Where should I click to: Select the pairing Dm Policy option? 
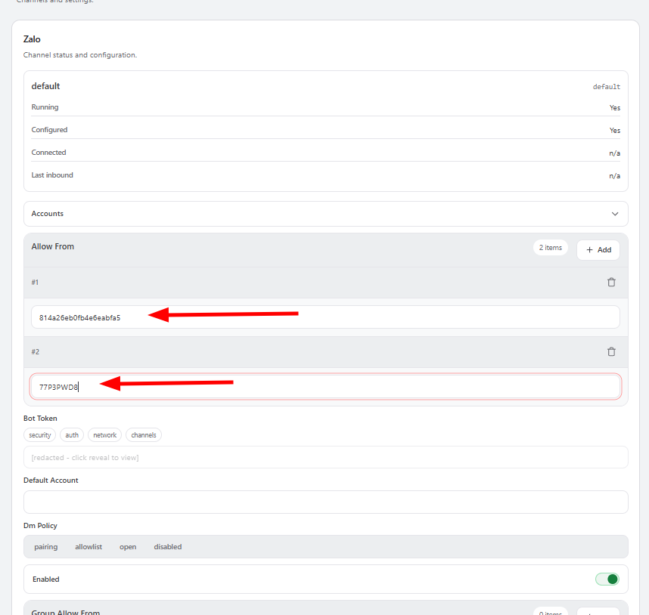coord(46,547)
